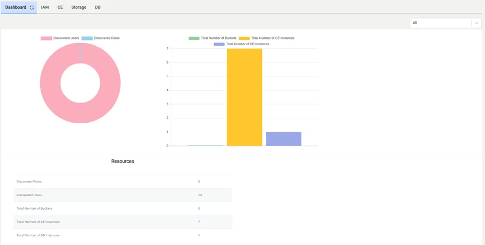This screenshot has width=485, height=245.
Task: Click the Discovered Users legend text
Action: click(x=66, y=38)
